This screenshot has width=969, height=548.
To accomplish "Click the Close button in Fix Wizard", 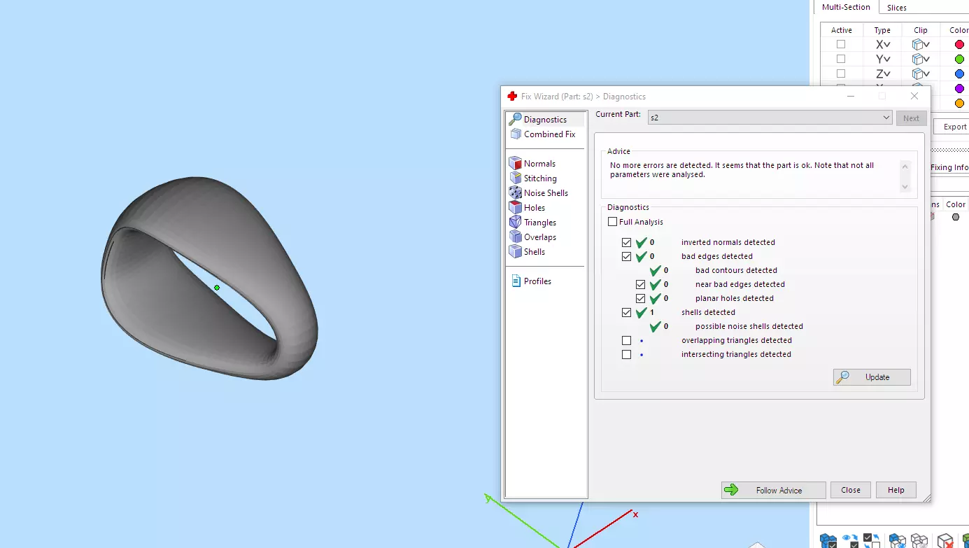I will coord(851,490).
